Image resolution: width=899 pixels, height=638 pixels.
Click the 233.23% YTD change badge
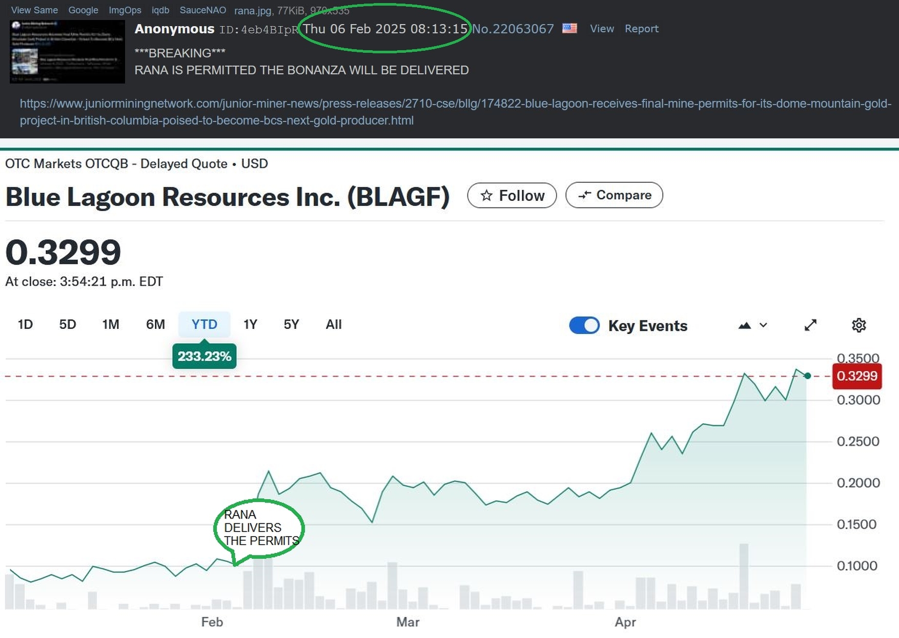204,356
